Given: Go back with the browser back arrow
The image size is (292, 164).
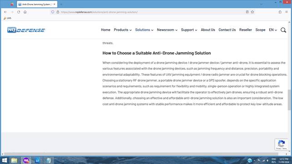Looking at the screenshot, I should 5,12.
